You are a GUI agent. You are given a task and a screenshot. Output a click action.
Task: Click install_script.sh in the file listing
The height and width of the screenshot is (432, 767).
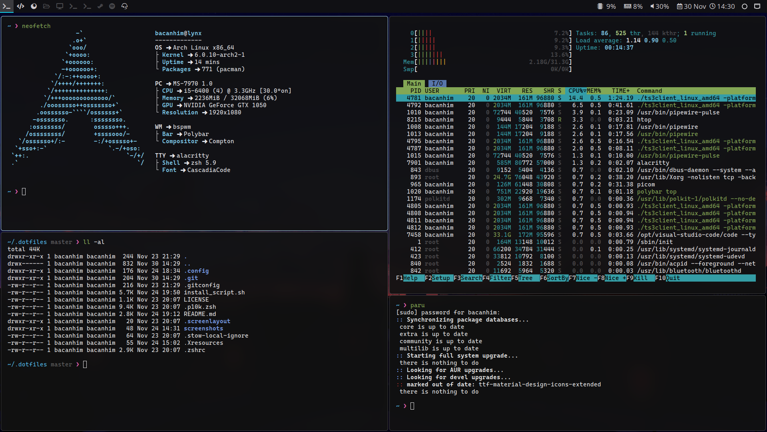tap(214, 292)
